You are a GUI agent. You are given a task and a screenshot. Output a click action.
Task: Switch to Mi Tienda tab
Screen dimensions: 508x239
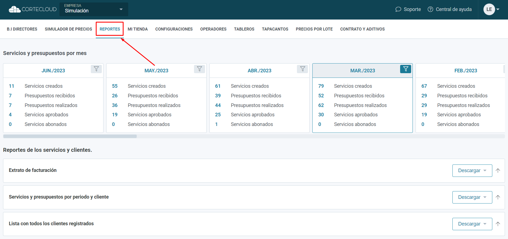[138, 29]
